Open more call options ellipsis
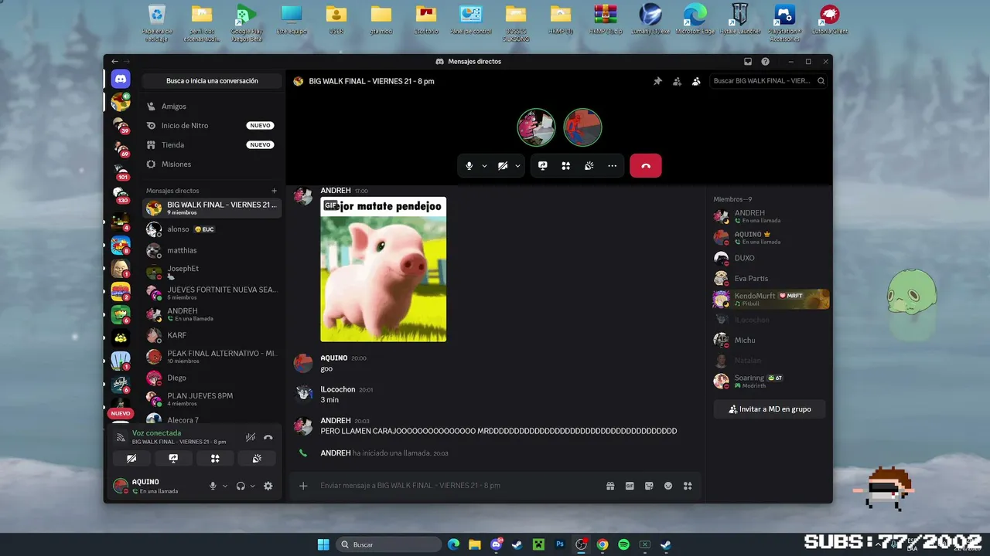990x556 pixels. (612, 165)
